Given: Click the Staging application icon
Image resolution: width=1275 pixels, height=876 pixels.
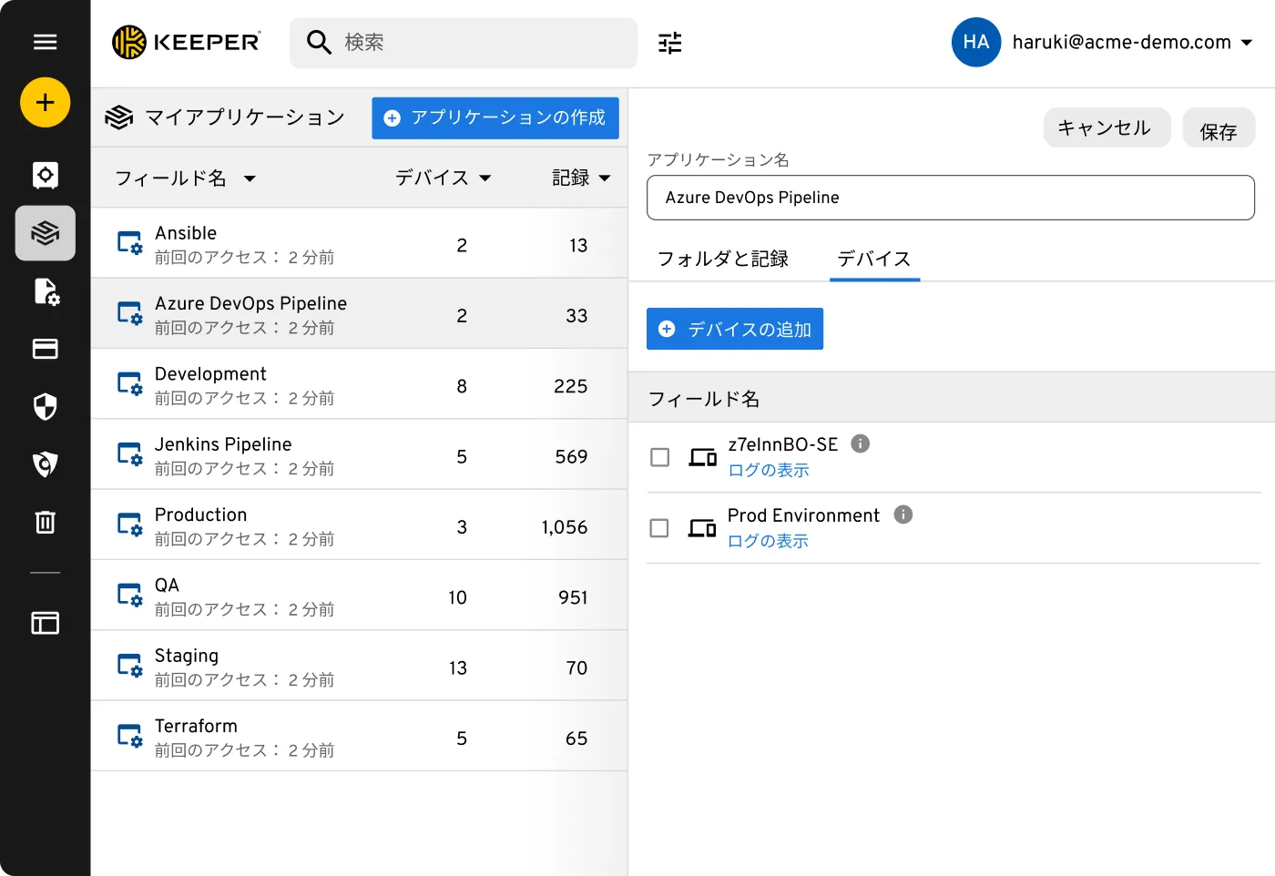Looking at the screenshot, I should 129,666.
